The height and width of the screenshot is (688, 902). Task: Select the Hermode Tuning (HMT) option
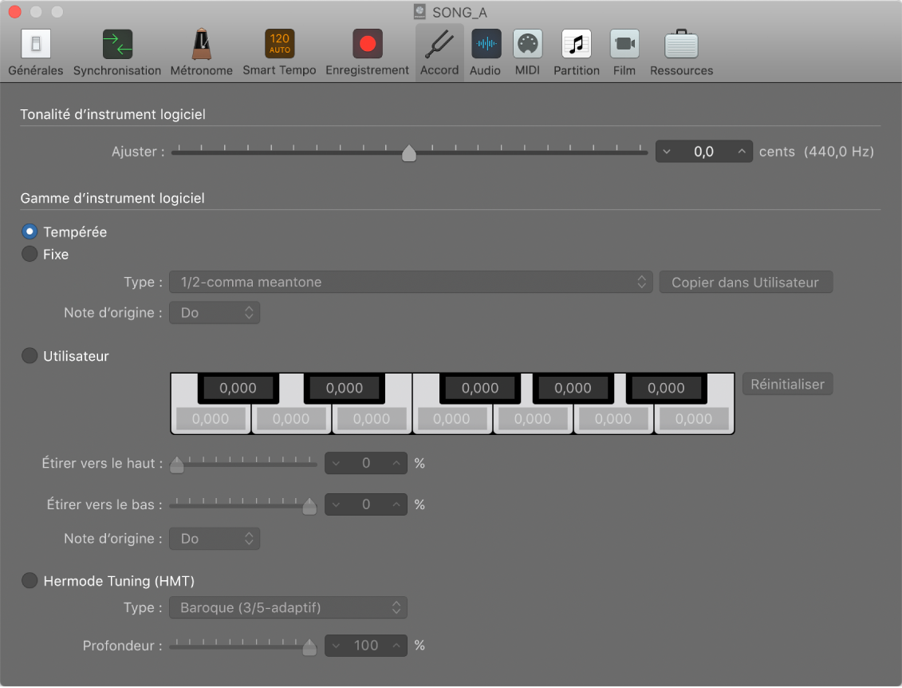[30, 580]
